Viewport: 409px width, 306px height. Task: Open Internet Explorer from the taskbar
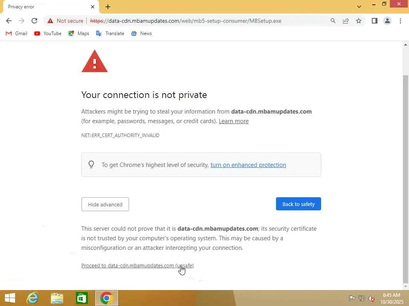click(32, 298)
